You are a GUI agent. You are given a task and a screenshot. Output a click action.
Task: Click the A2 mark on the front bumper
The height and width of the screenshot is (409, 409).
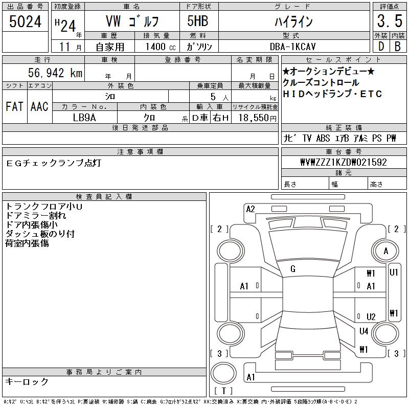coord(251,209)
